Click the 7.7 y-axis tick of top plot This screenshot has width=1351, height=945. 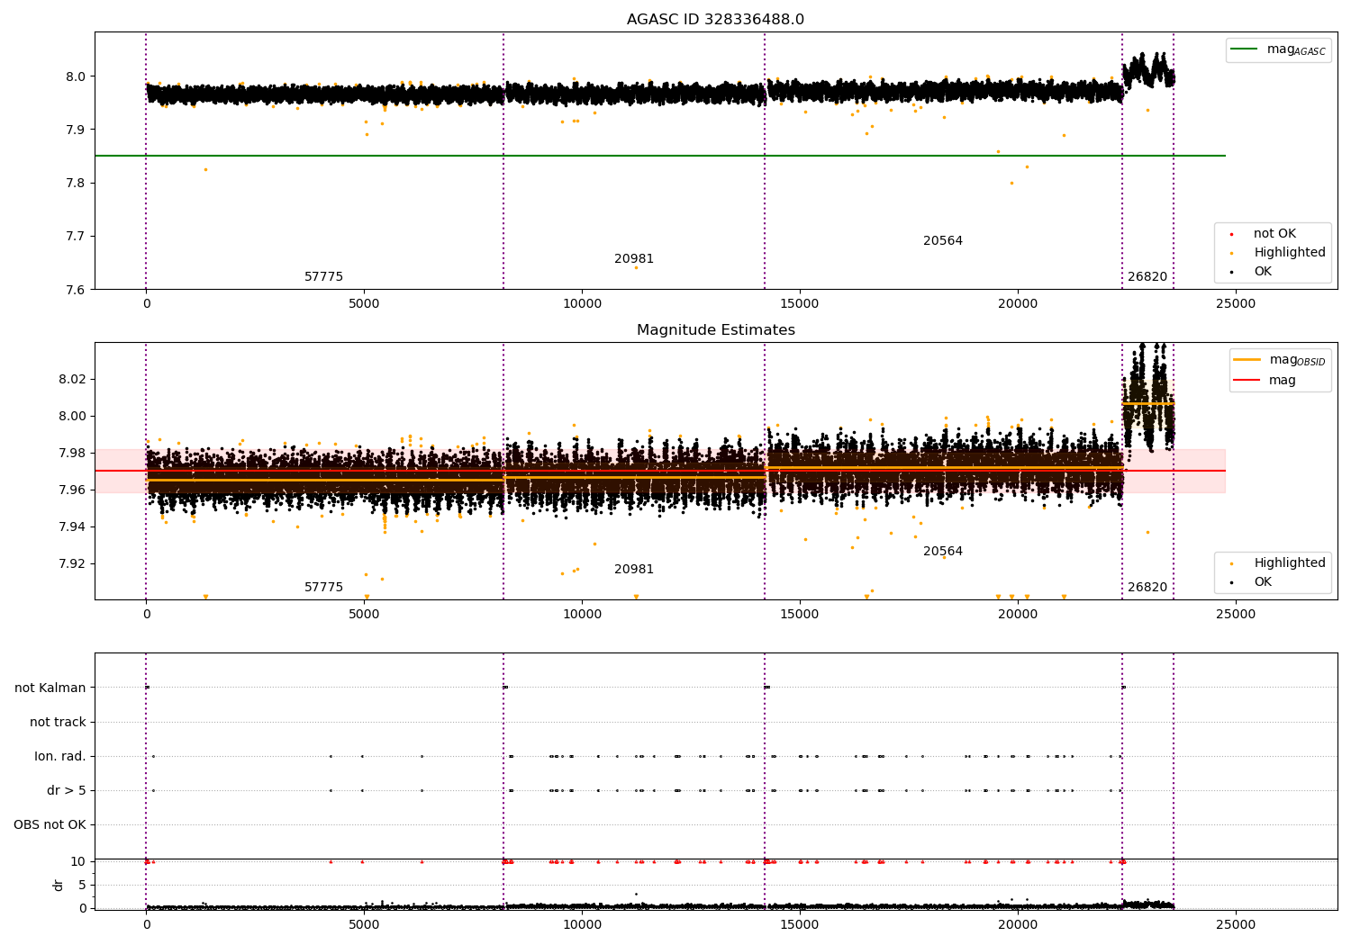(77, 237)
